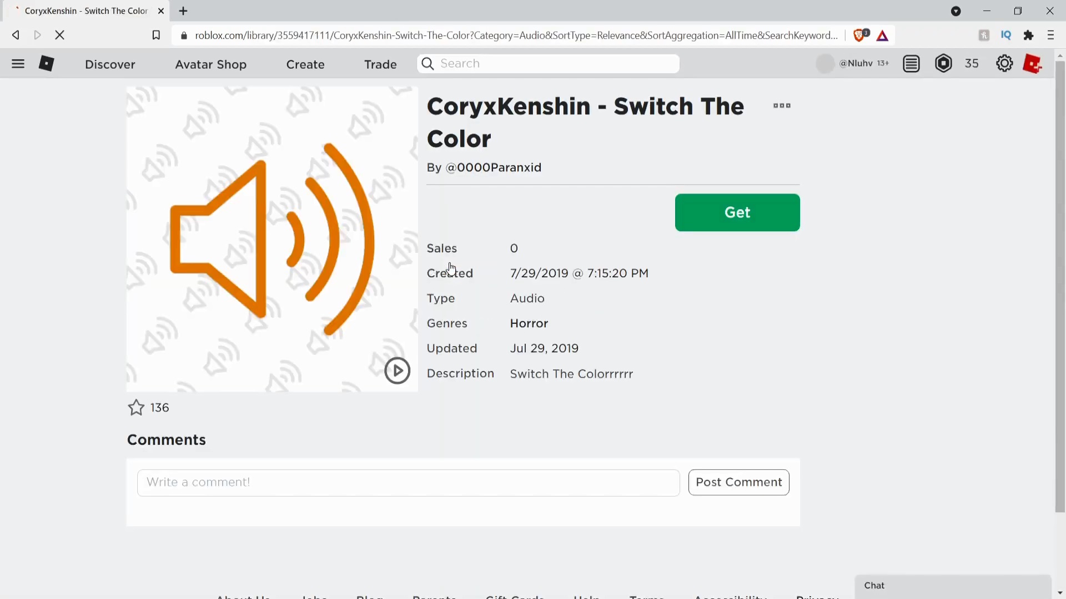Click the Roblox logo icon beside the menu
Viewport: 1066px width, 599px height.
47,64
